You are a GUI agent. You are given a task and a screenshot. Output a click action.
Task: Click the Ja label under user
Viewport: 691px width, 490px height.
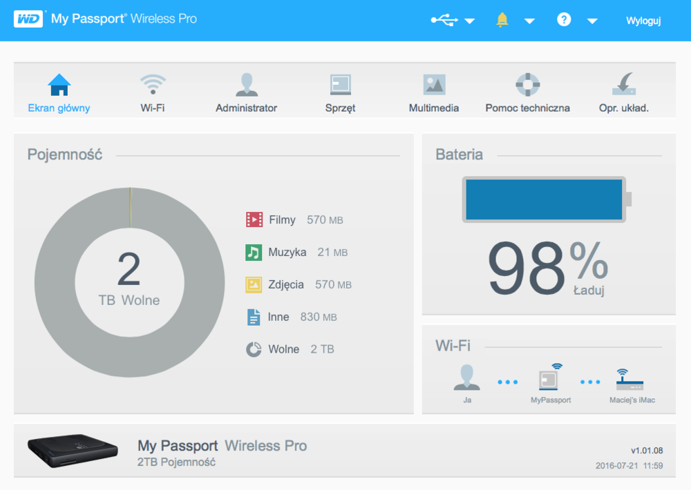tap(467, 400)
